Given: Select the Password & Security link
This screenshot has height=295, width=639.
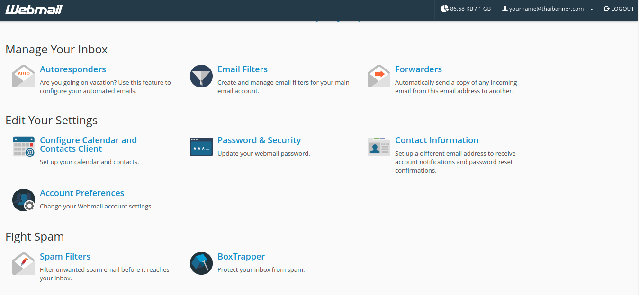Looking at the screenshot, I should click(x=259, y=140).
